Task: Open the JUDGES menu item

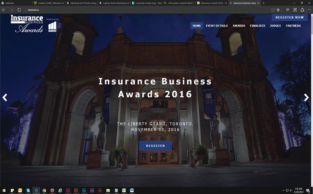Action: coord(275,26)
